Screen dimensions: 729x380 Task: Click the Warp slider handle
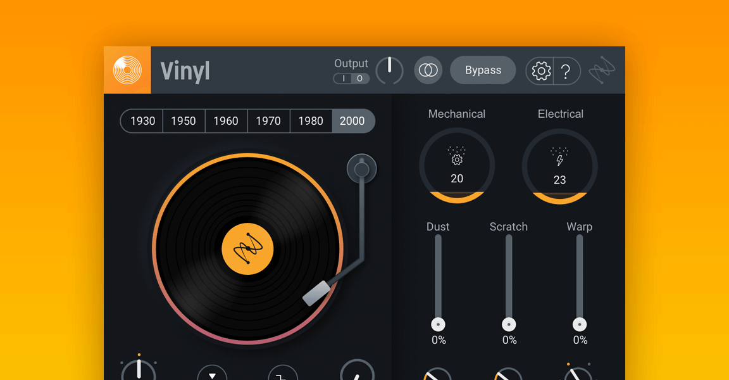point(579,324)
